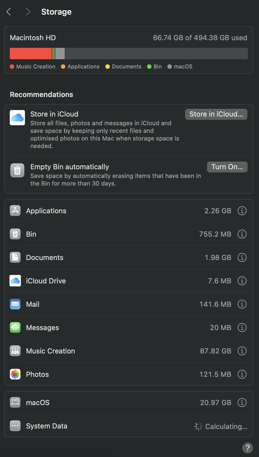Screen dimensions: 259x457
Task: Go back with the left chevron
Action: pyautogui.click(x=9, y=12)
